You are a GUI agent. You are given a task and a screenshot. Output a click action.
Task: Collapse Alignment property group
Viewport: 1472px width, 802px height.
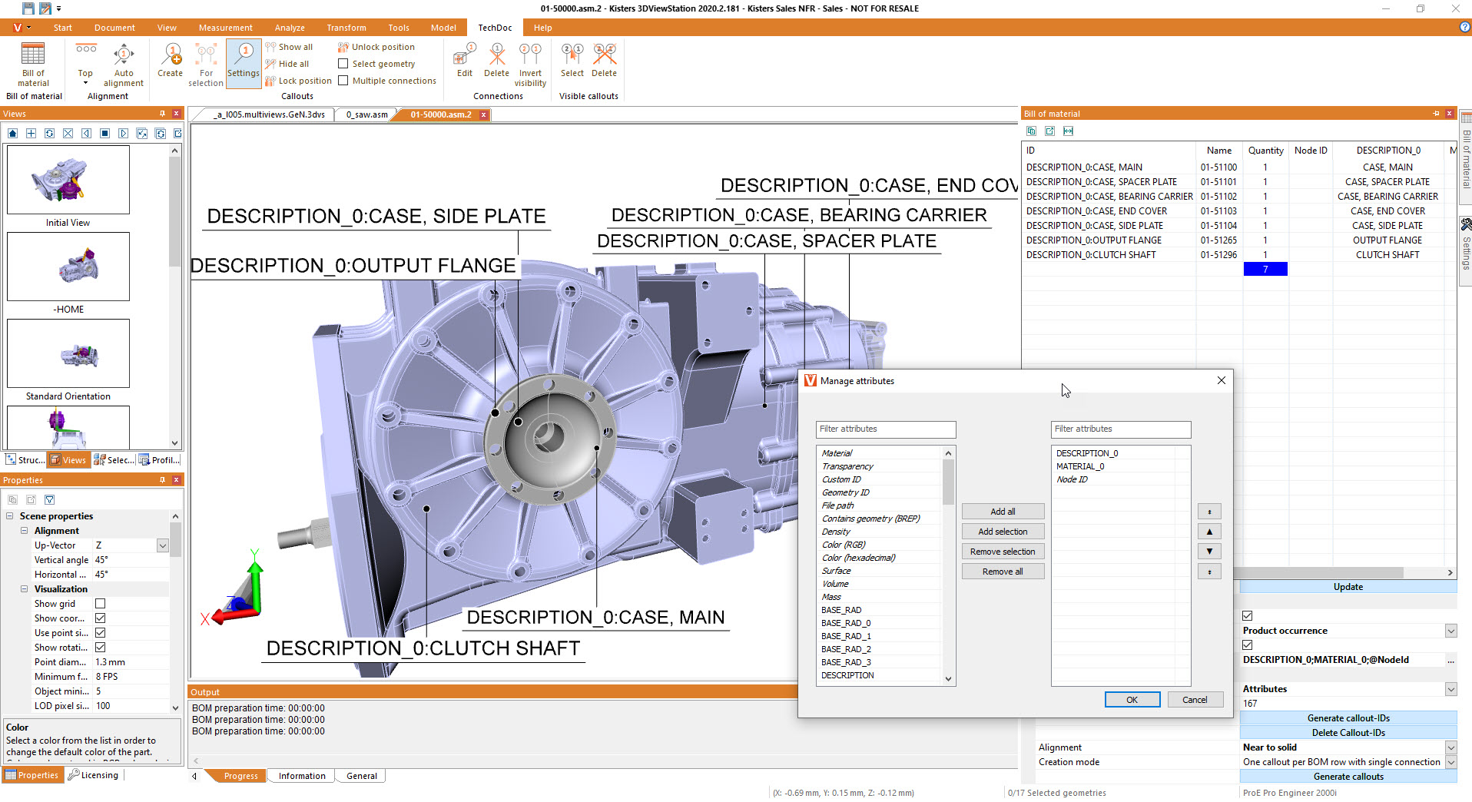click(24, 531)
